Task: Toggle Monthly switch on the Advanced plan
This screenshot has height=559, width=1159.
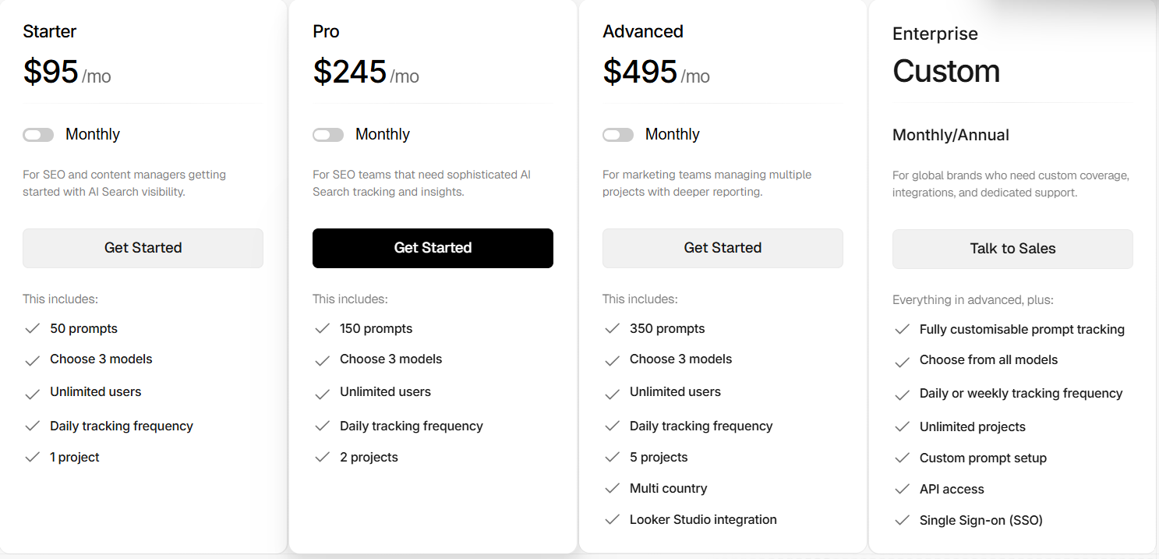Action: [x=618, y=134]
